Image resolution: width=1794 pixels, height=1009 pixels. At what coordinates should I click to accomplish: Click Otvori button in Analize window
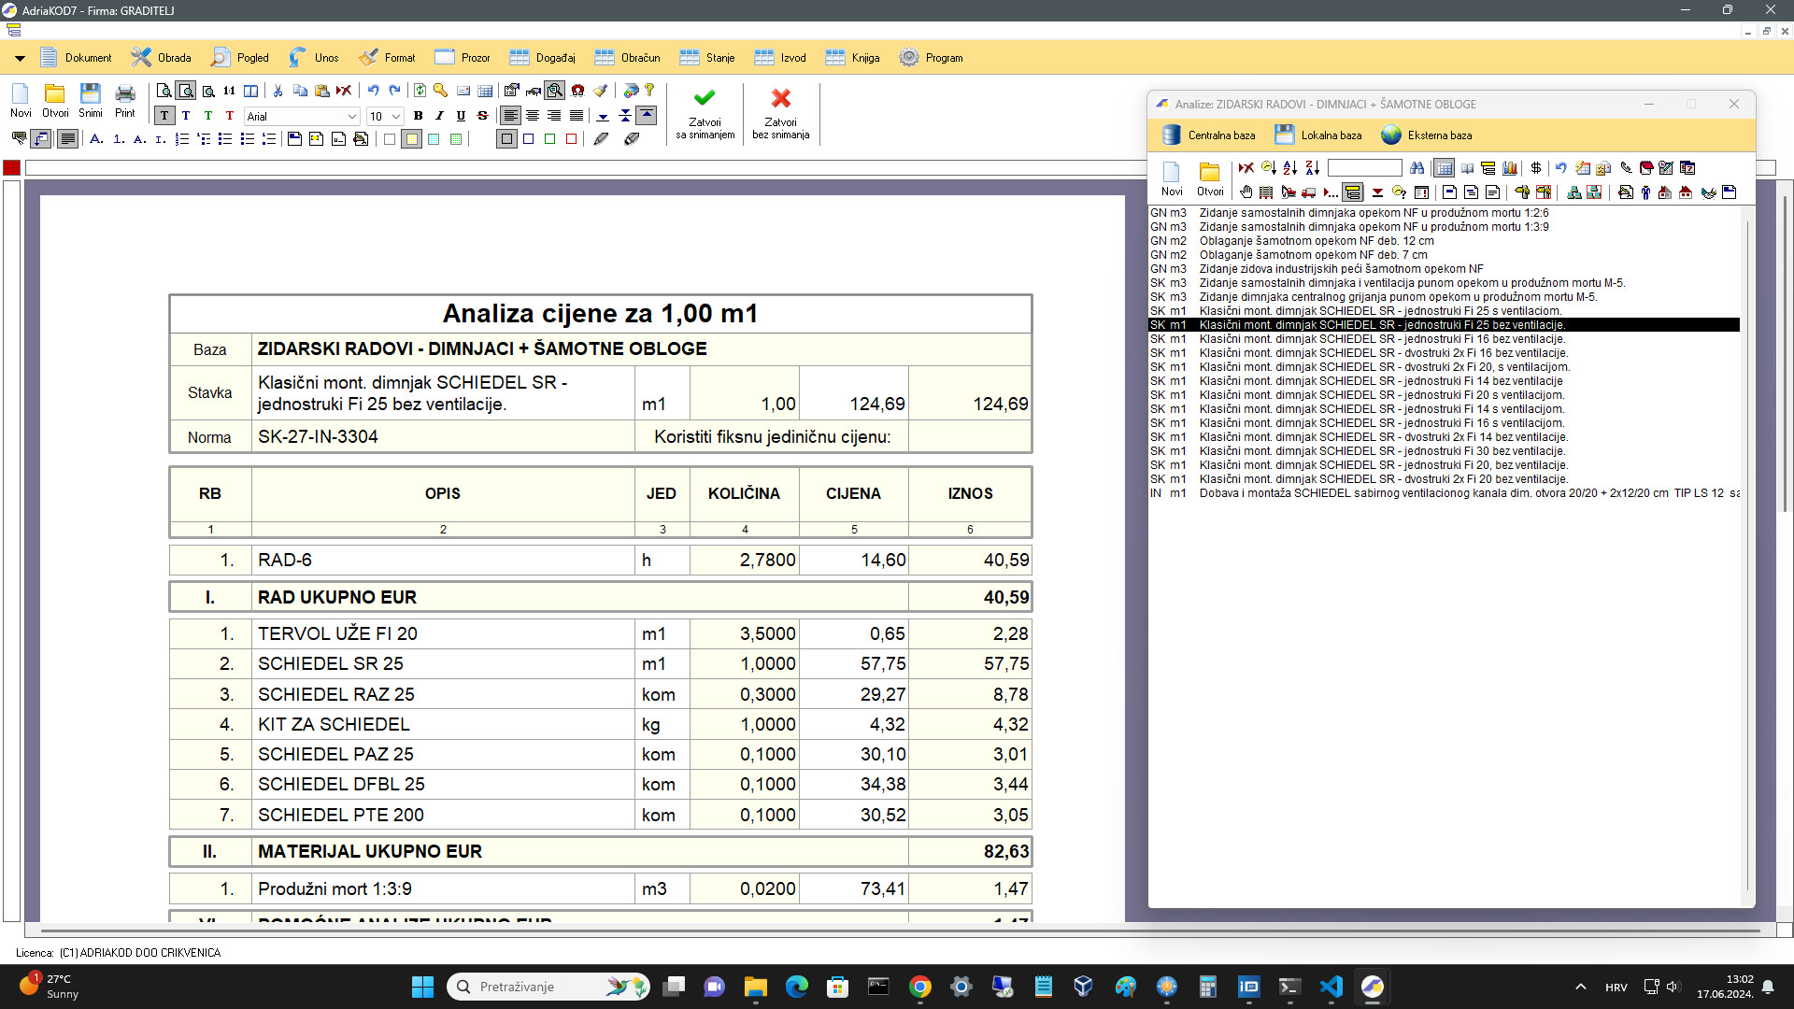click(x=1210, y=179)
